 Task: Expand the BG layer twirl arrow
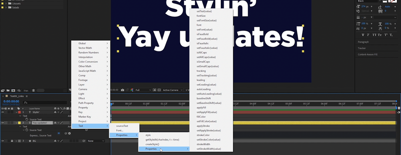(x=16, y=141)
